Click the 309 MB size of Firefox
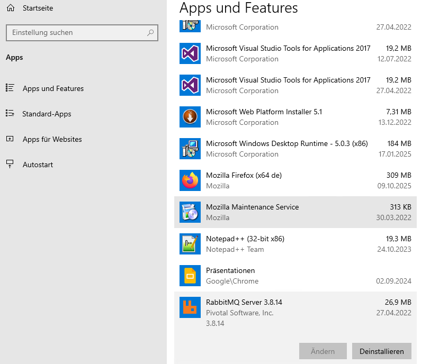Viewport: 430px width, 364px height. (x=399, y=175)
